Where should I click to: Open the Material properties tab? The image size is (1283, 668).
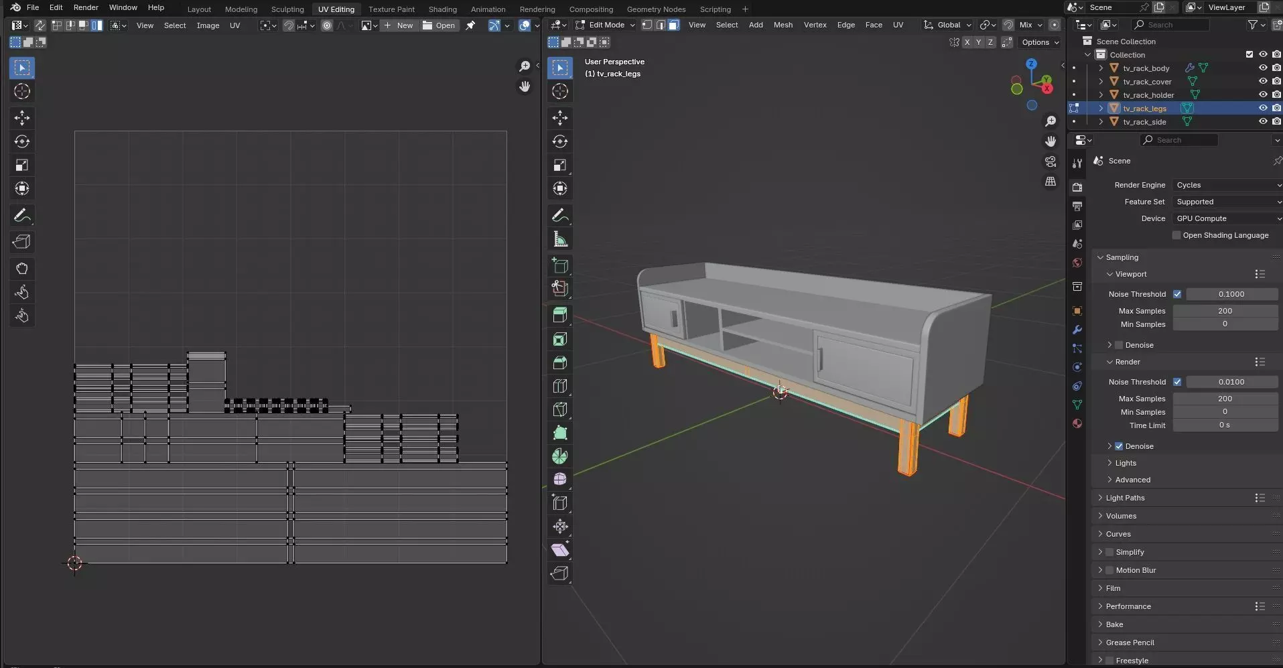pyautogui.click(x=1077, y=423)
